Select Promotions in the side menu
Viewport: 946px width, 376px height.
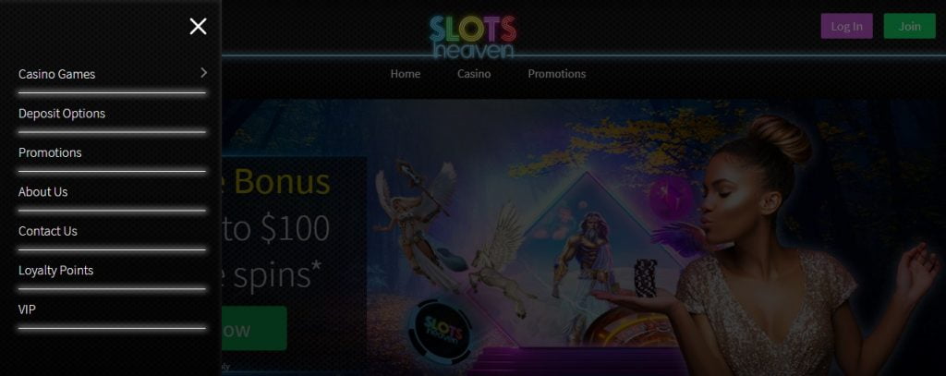coord(50,152)
